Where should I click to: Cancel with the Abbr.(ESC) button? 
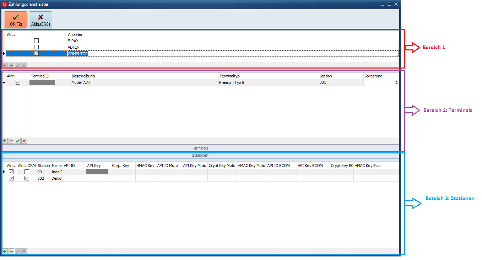point(40,20)
